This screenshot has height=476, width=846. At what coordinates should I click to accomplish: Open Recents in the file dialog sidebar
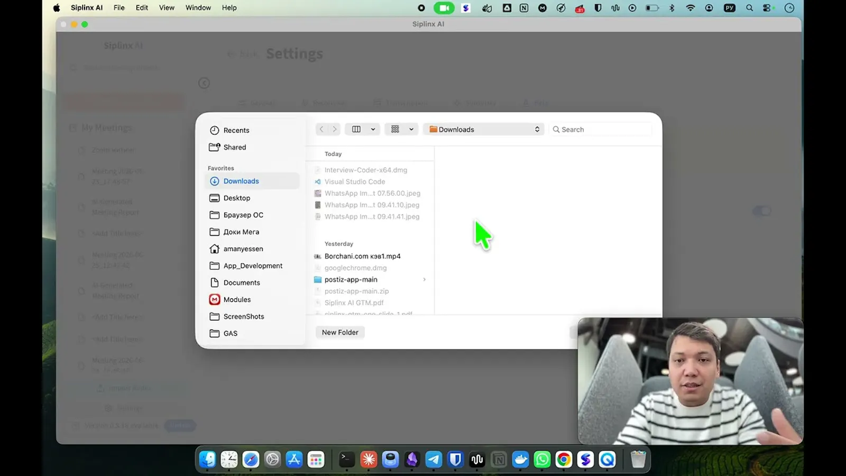(229, 130)
